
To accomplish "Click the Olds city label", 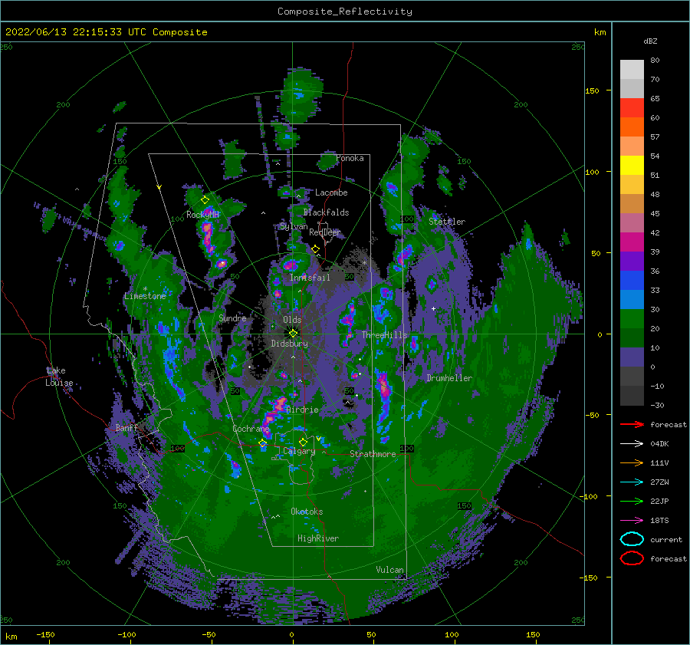I will tap(292, 320).
